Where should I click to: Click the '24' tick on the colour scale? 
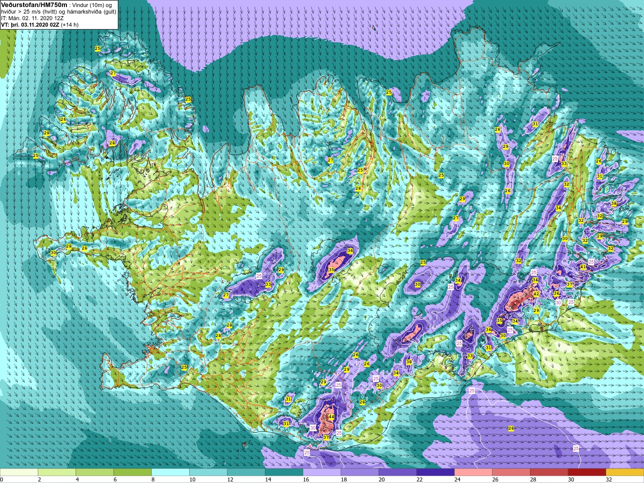tap(457, 479)
